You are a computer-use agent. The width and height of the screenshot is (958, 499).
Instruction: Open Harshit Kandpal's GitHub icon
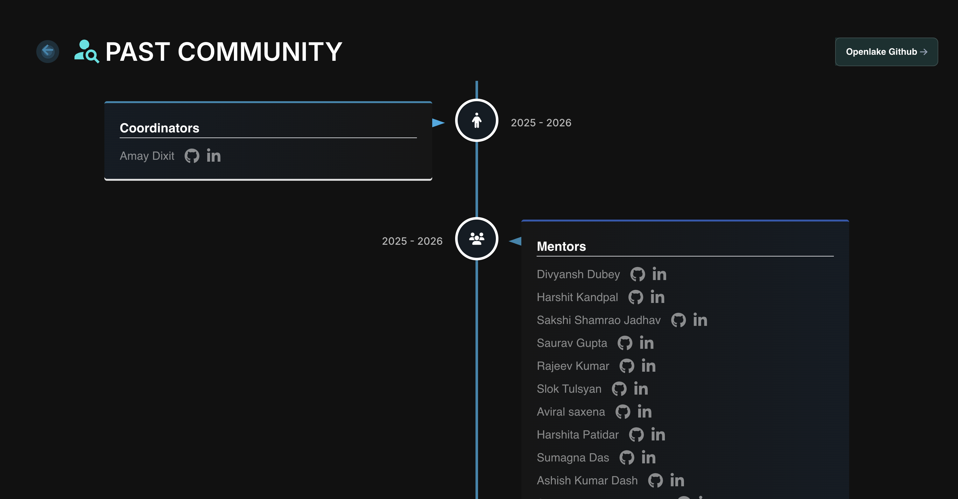point(636,298)
